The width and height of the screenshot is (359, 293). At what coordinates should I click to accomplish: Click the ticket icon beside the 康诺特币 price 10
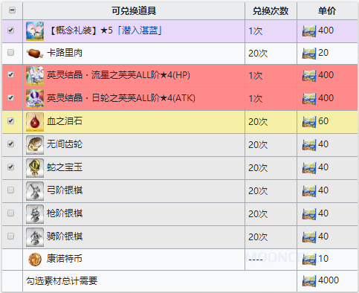309,260
